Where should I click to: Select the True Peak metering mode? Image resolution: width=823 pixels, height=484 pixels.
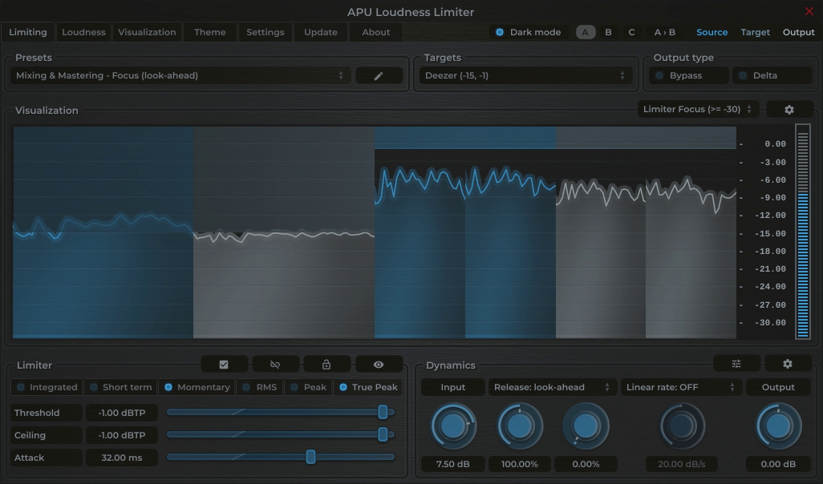tap(368, 386)
